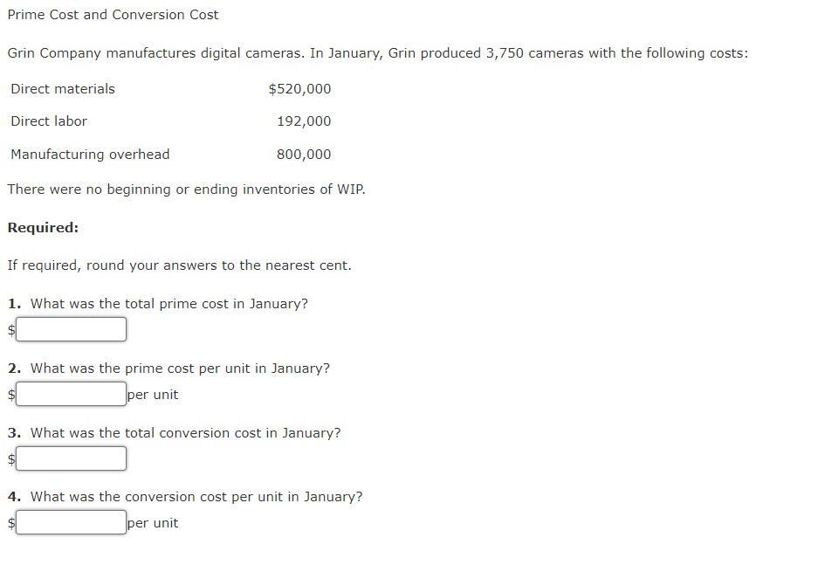The image size is (825, 565).
Task: Select the $520,000 direct materials amount
Action: [x=300, y=89]
